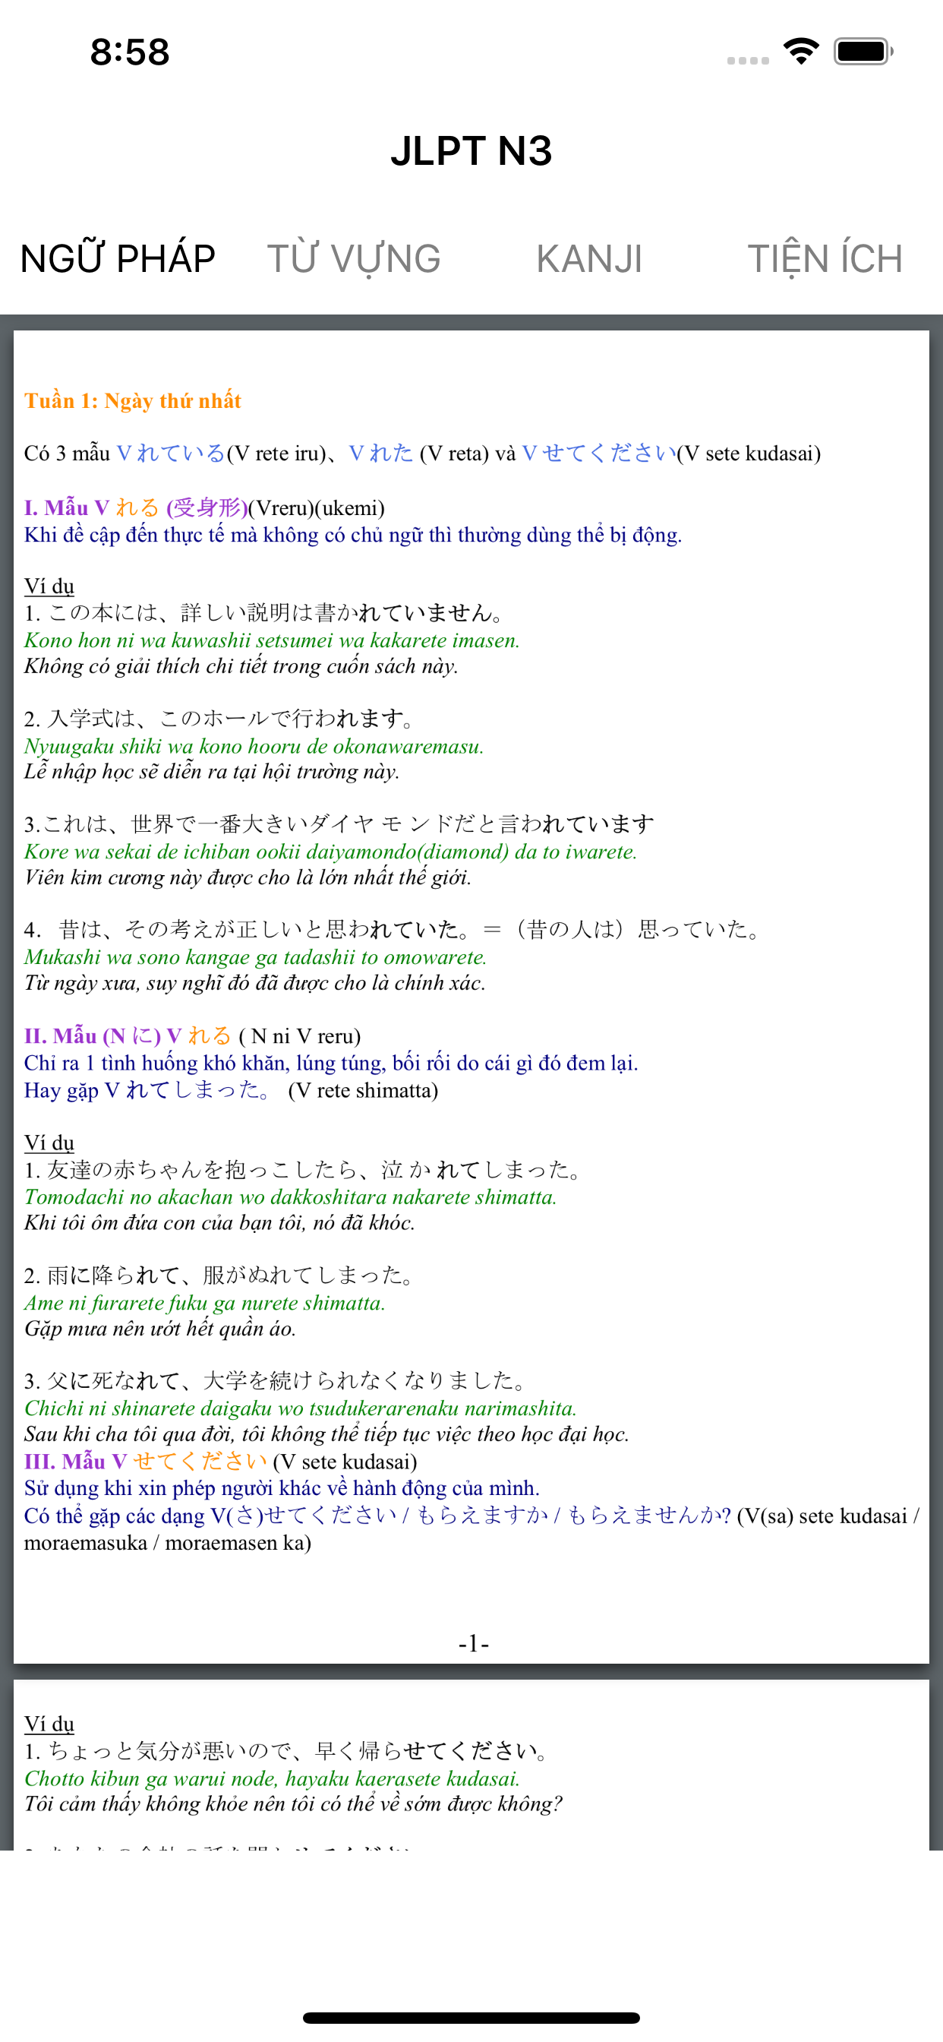Tap the heading 'II. Mẫu (N に) V れる'
Screen dimensions: 943x2042
click(x=128, y=1036)
